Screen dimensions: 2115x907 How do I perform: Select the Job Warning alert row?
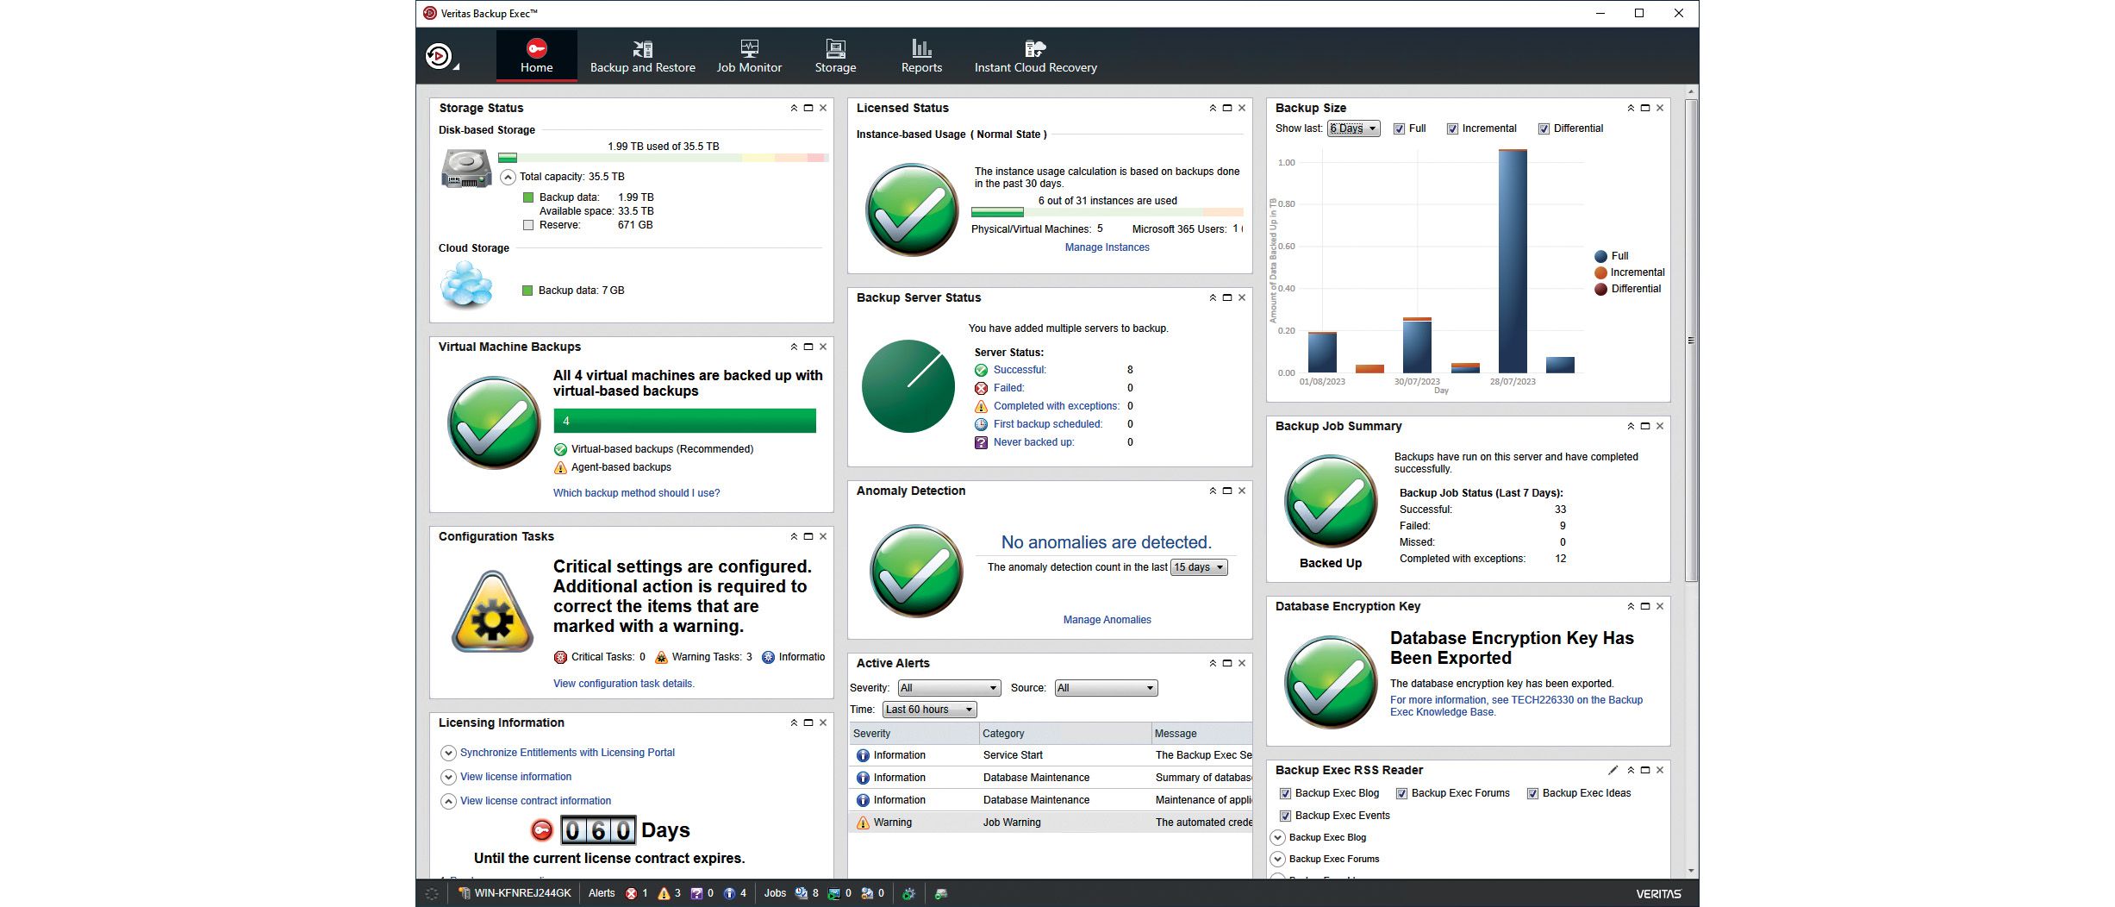click(x=1050, y=823)
